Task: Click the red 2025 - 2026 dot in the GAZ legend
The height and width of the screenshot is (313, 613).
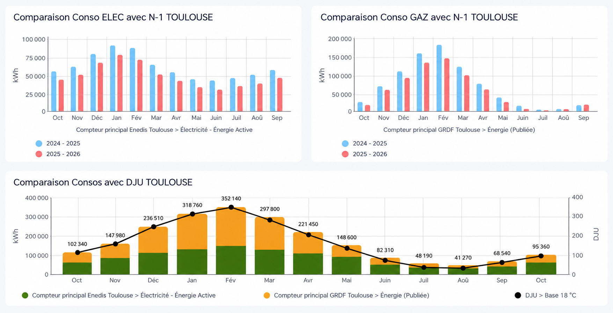Action: coord(345,154)
